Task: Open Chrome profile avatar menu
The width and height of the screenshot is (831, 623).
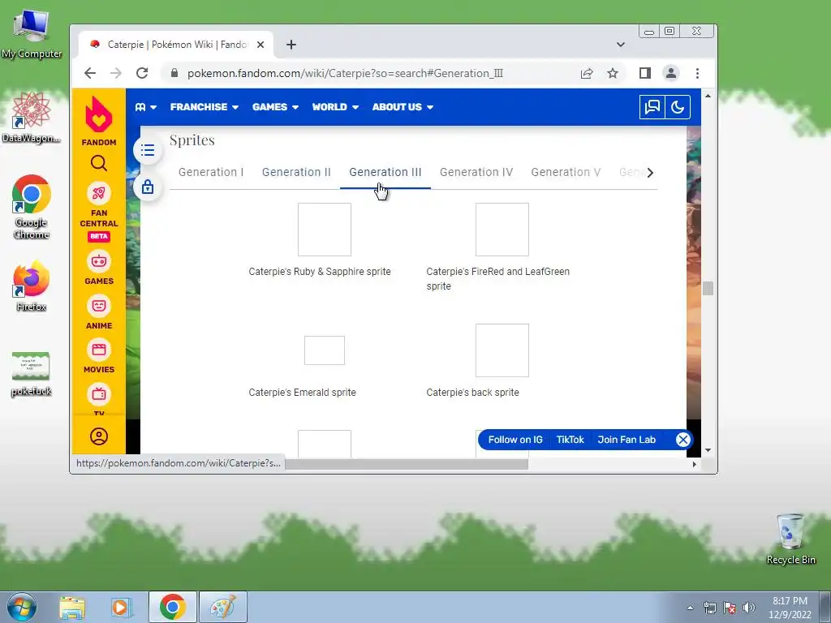Action: coord(671,73)
